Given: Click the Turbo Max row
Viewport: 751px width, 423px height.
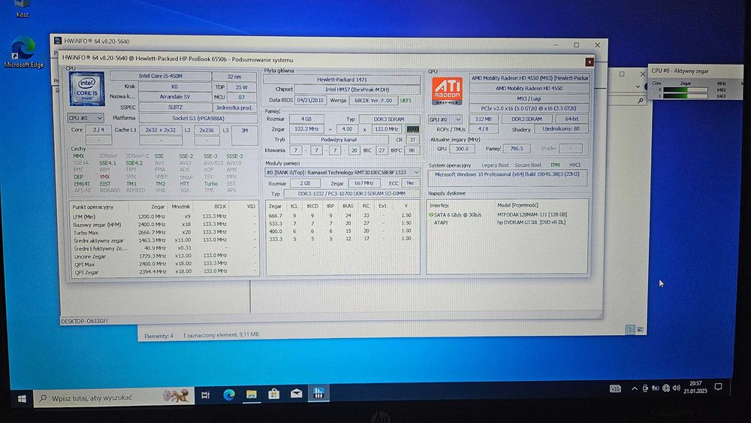Looking at the screenshot, I should [163, 232].
